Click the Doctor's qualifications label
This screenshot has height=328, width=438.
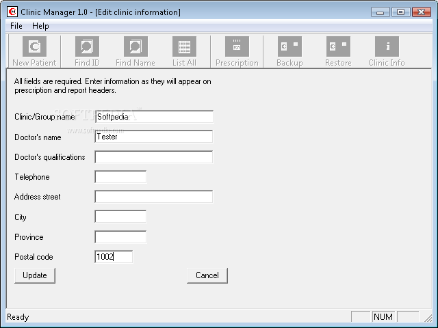[x=50, y=157]
